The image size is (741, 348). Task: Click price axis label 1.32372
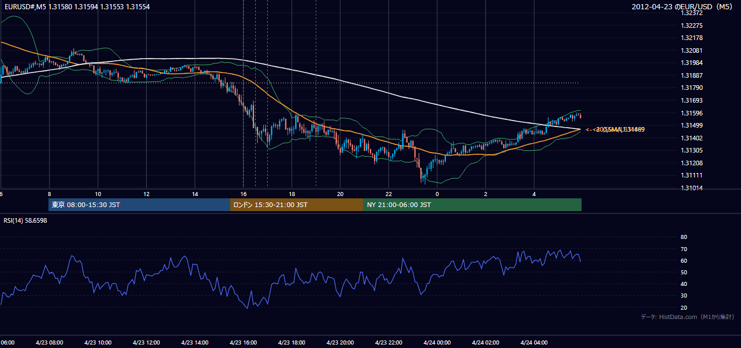692,13
